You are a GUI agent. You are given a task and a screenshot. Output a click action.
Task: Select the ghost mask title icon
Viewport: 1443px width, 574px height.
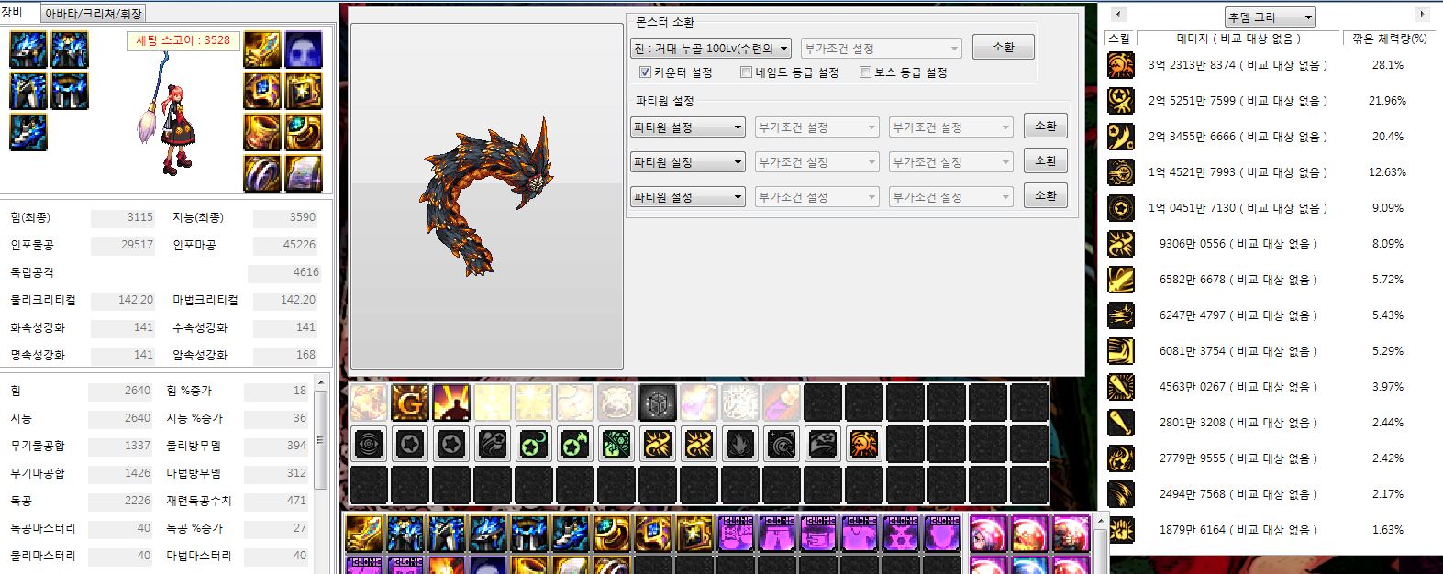point(303,49)
